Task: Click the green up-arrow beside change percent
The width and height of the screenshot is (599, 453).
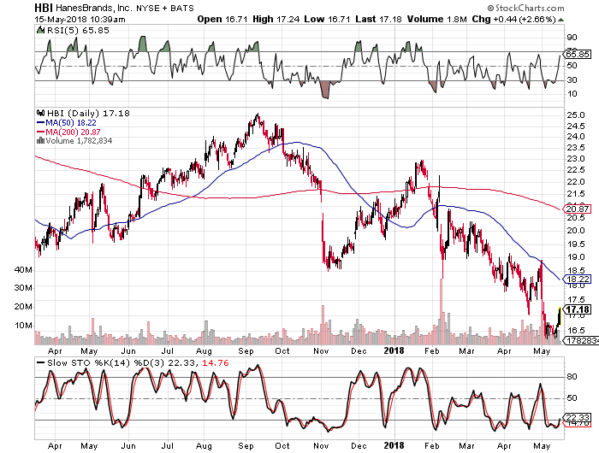Action: tap(560, 20)
